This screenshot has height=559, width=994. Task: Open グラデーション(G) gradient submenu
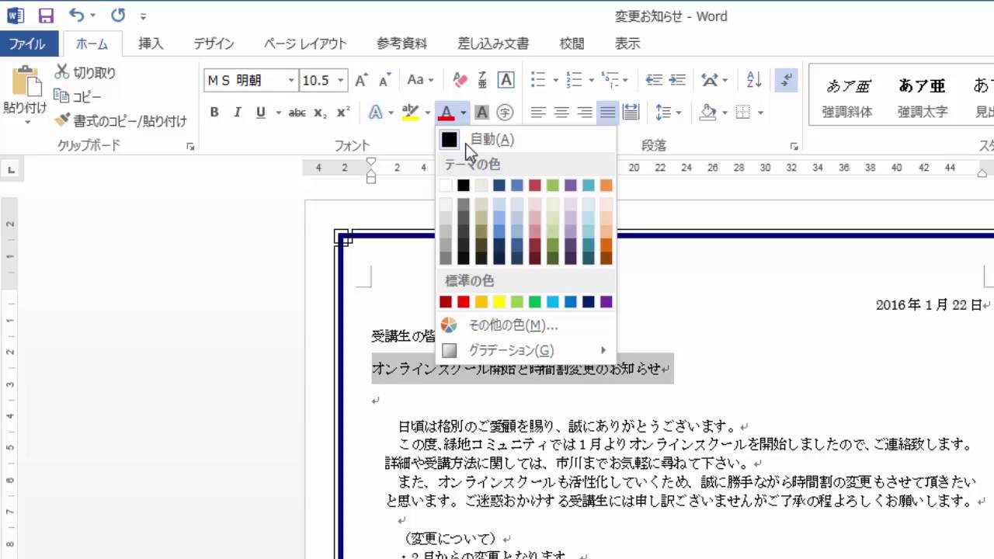coord(526,350)
